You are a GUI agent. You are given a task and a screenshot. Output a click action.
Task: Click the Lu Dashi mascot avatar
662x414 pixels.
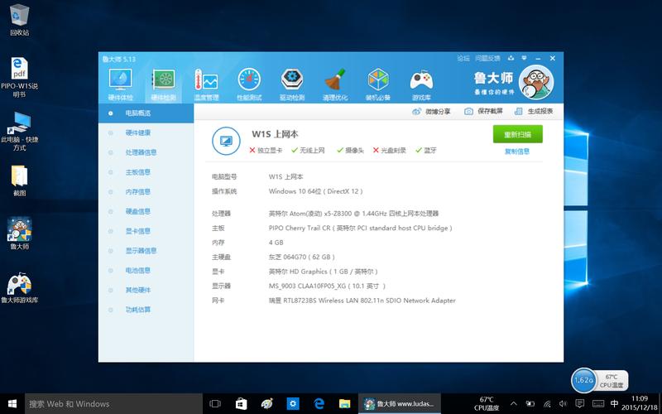535,82
